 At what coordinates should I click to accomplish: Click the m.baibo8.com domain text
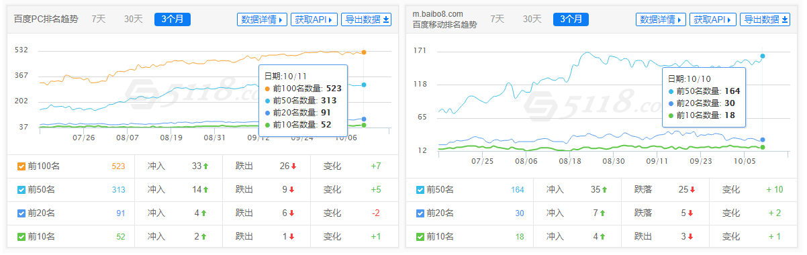click(x=438, y=13)
